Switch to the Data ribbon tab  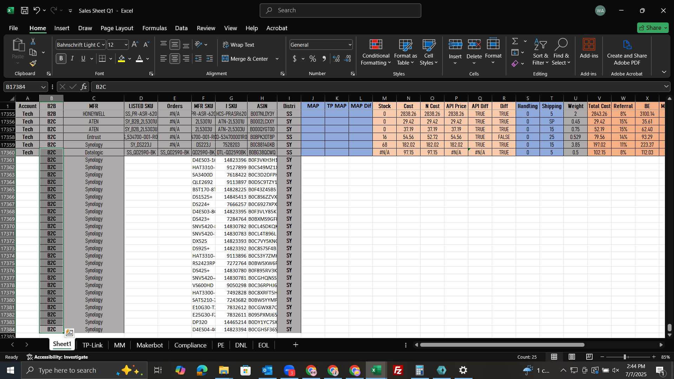[181, 28]
